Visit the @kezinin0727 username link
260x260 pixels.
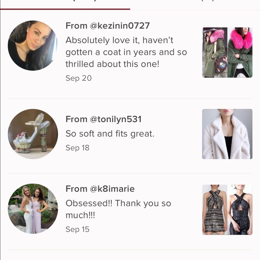[120, 26]
